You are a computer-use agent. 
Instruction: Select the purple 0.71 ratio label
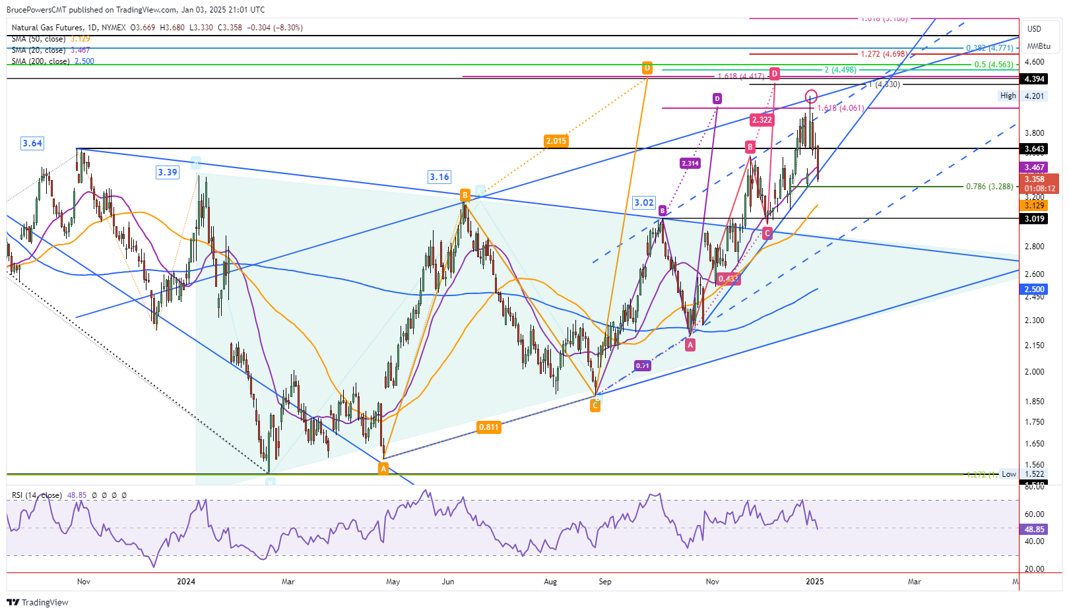tap(643, 365)
